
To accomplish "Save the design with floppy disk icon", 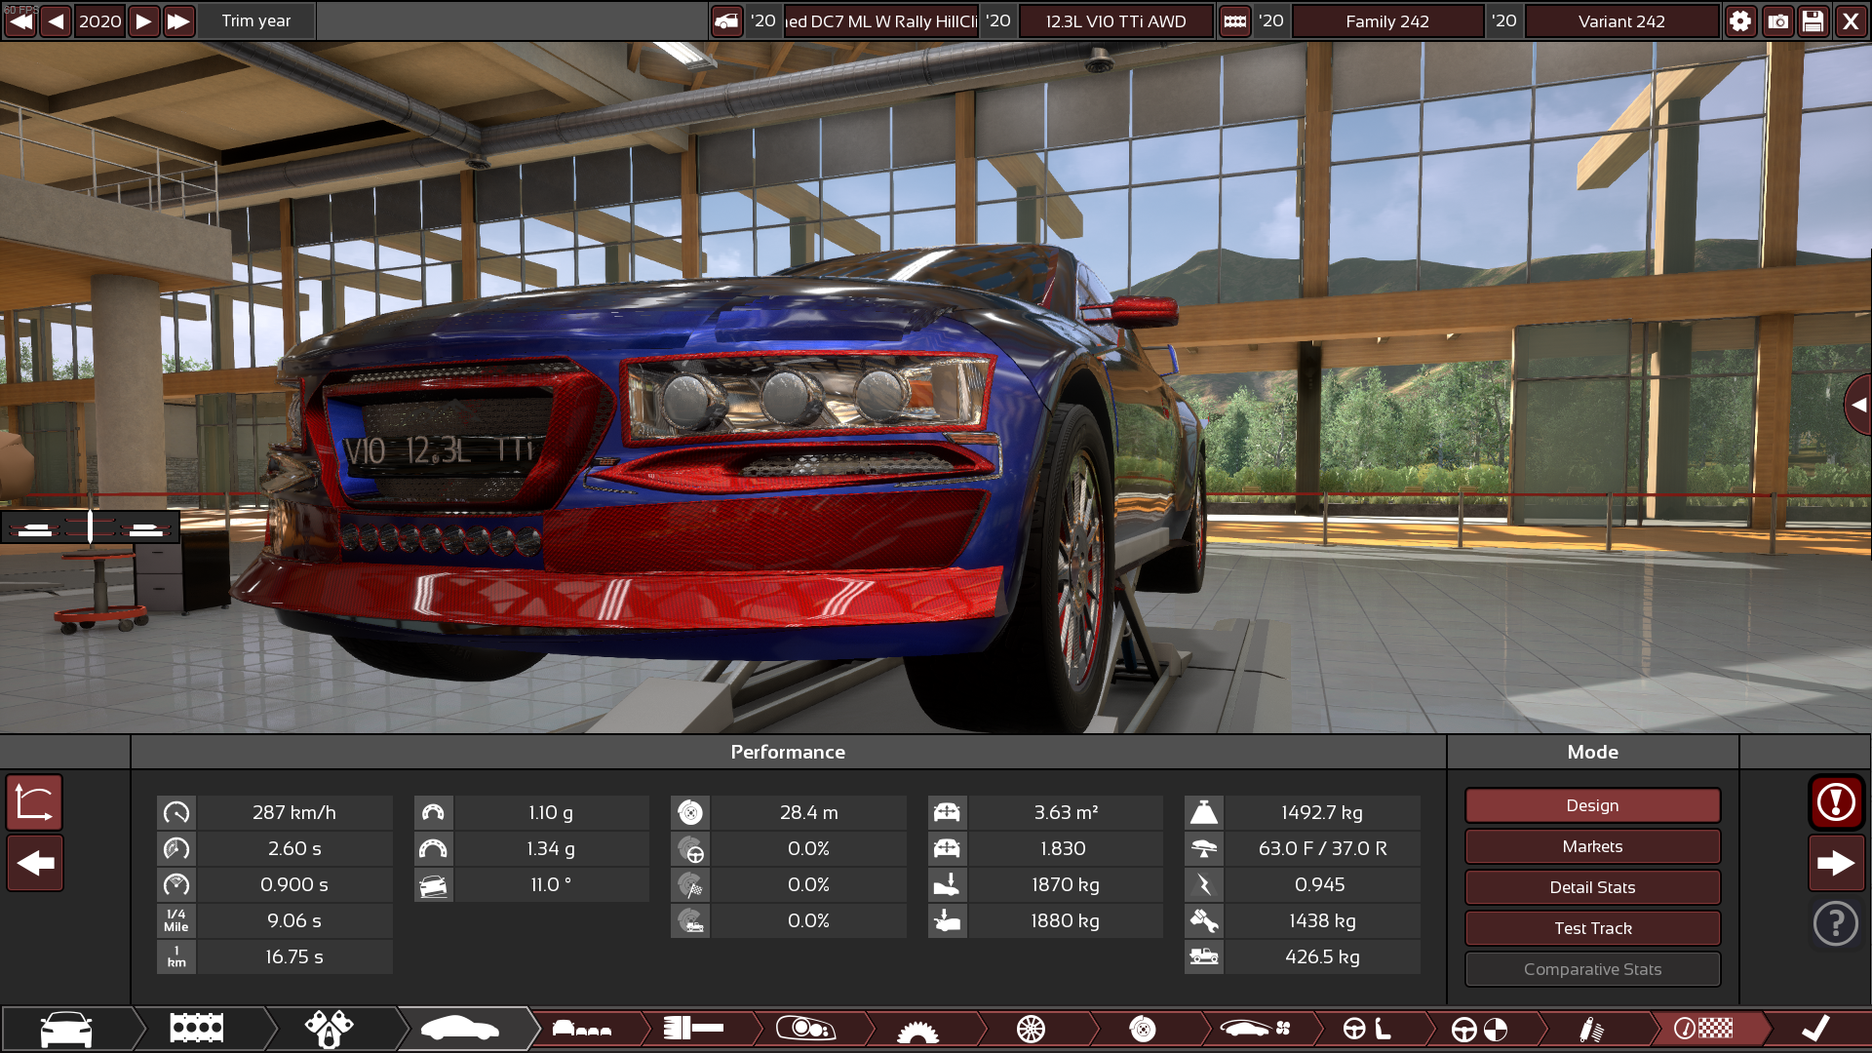I will click(x=1813, y=20).
